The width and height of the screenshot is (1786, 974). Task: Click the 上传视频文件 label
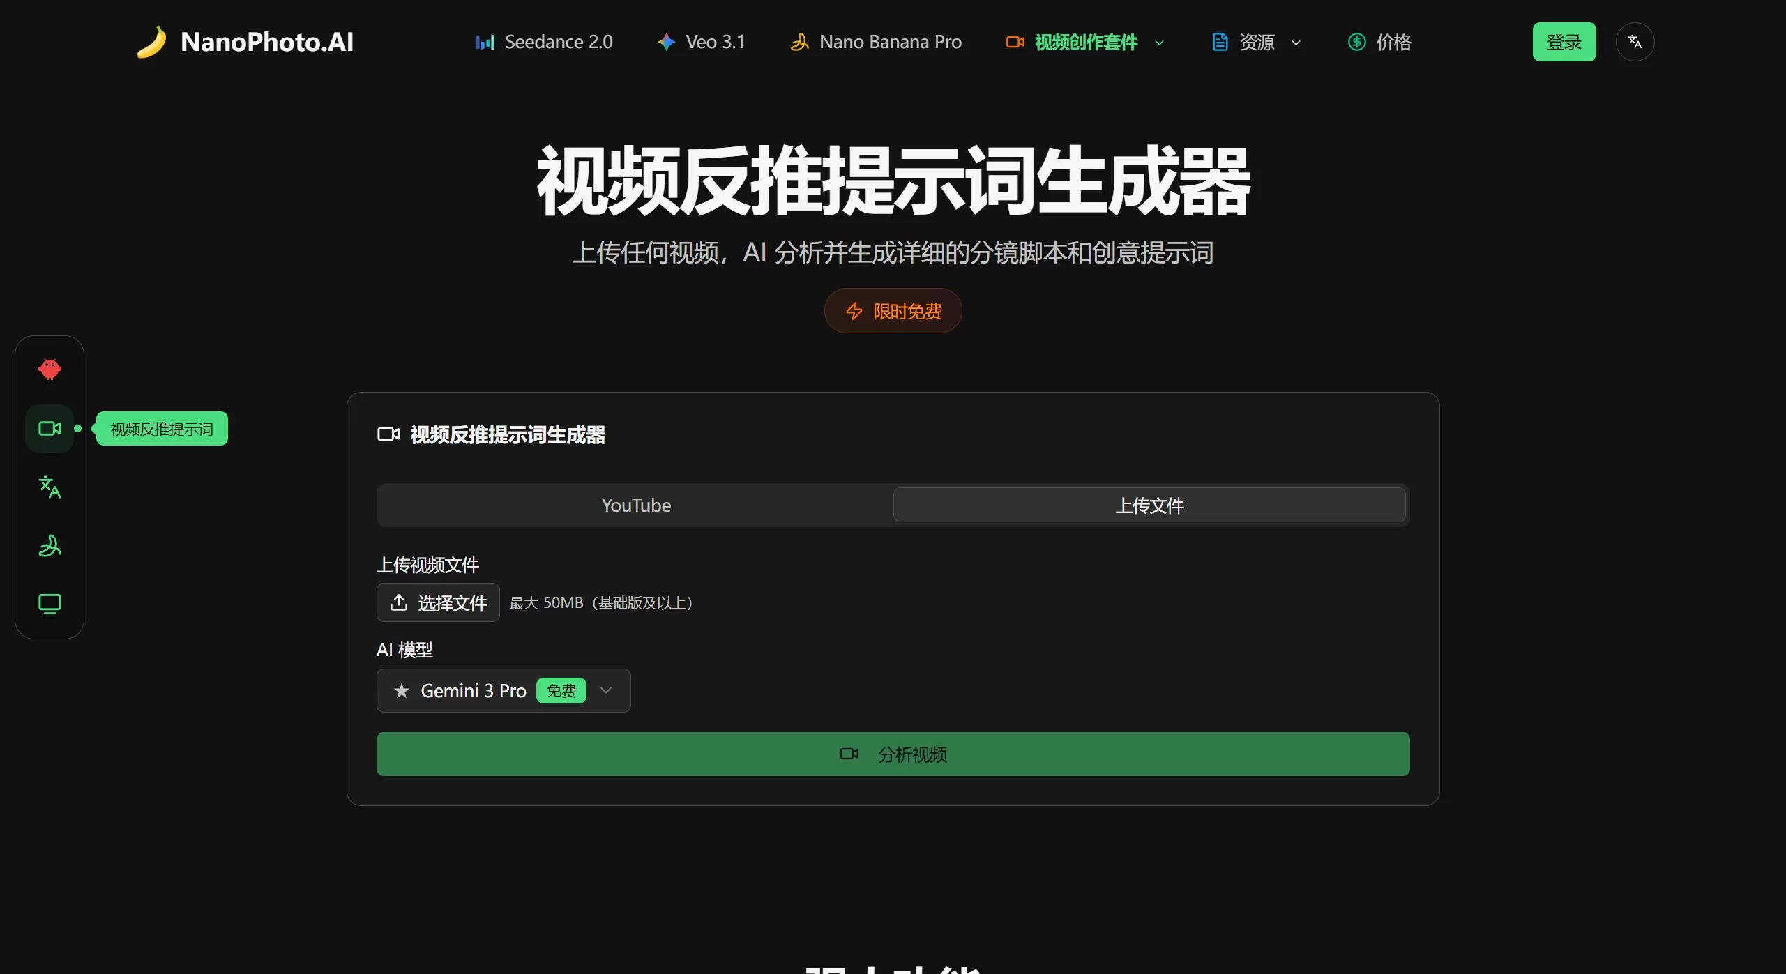(x=427, y=565)
